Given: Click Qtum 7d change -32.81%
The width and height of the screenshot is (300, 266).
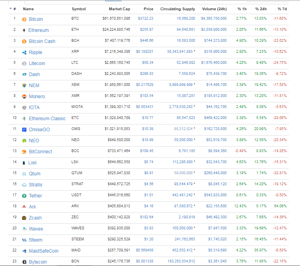Looking at the screenshot, I should click(280, 173).
